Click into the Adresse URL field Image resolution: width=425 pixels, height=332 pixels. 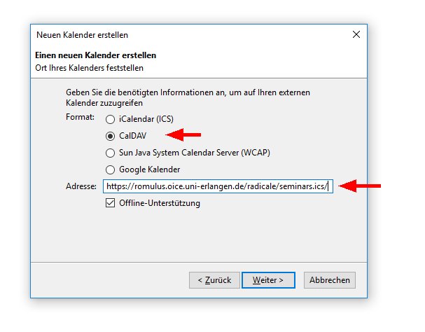(x=217, y=186)
